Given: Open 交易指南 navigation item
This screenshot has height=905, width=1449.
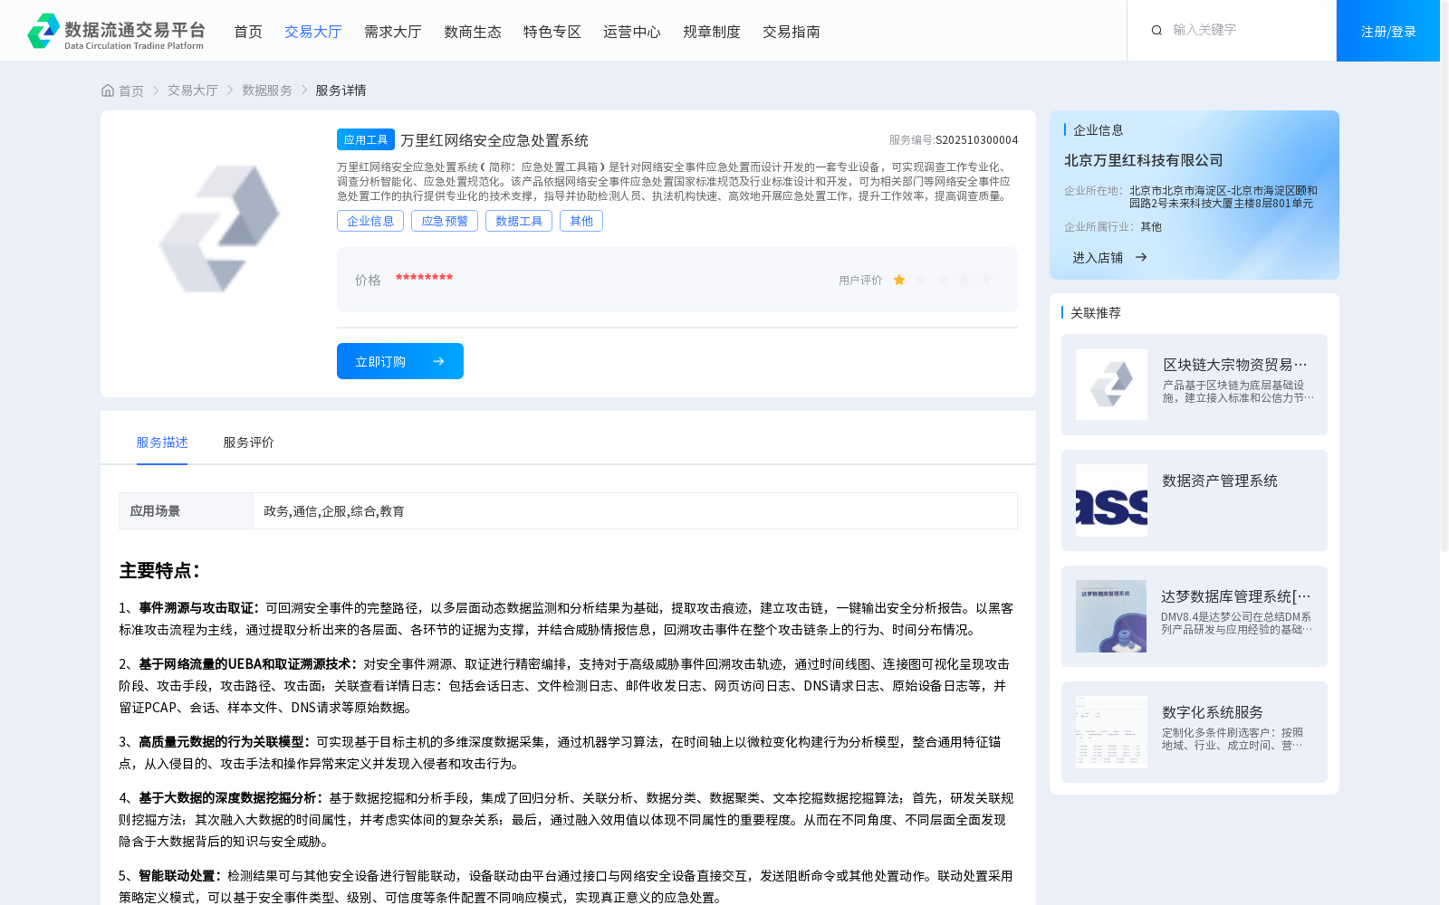Looking at the screenshot, I should [792, 32].
